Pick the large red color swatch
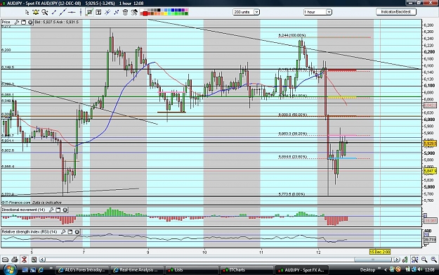The image size is (439, 275). (145, 13)
